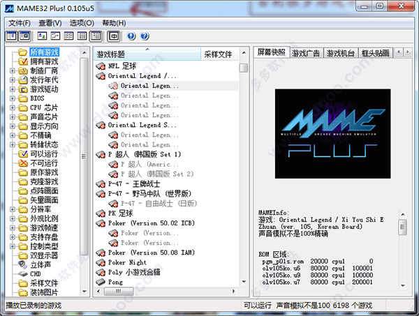Open the 选项(O) menu
This screenshot has width=419, height=316.
click(82, 23)
